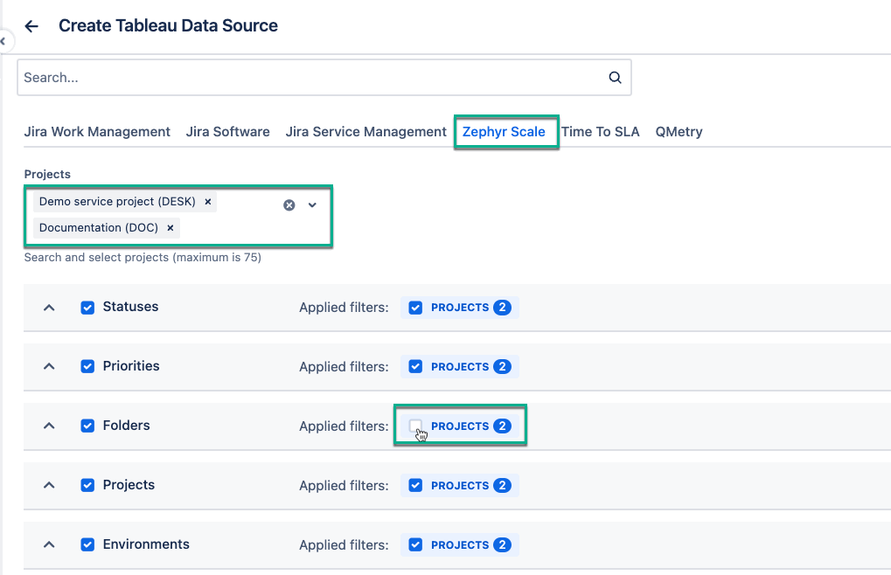
Task: Select the Zephyr Scale tab
Action: pyautogui.click(x=504, y=132)
